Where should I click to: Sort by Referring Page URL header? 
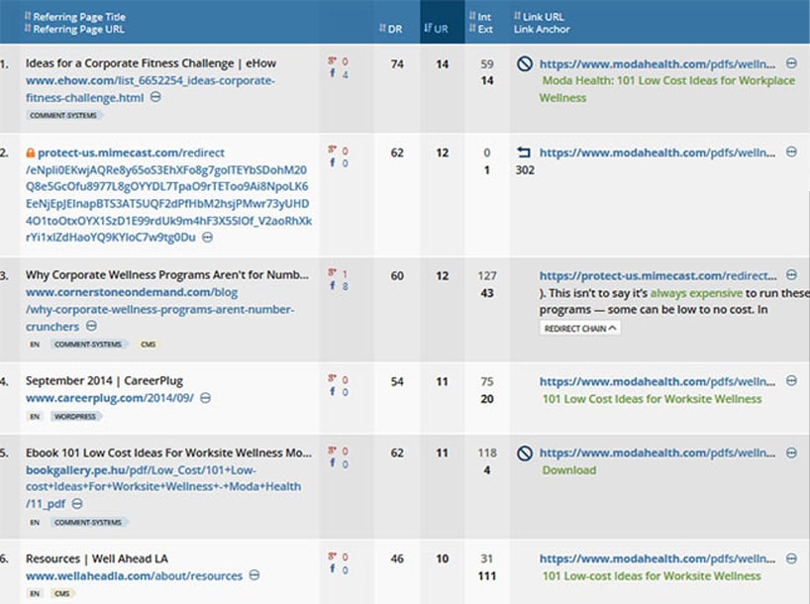[74, 29]
